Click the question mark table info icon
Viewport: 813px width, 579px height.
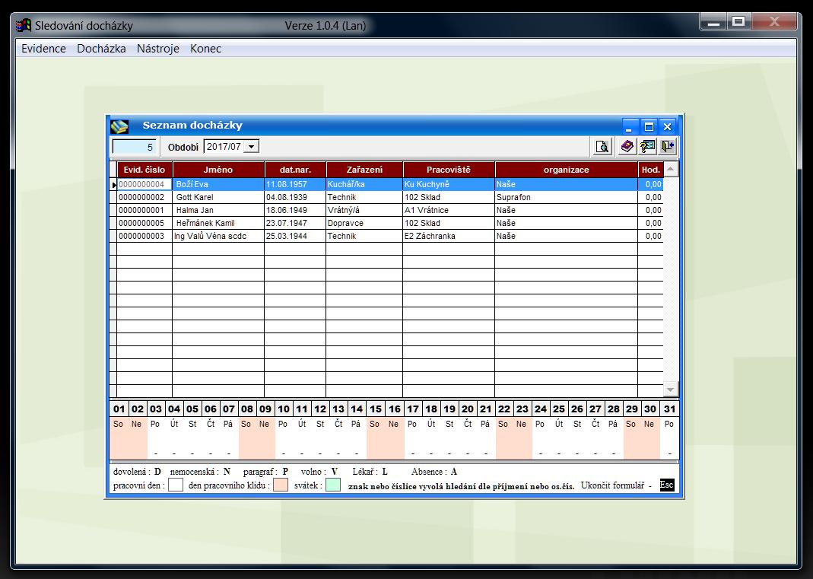tap(647, 147)
